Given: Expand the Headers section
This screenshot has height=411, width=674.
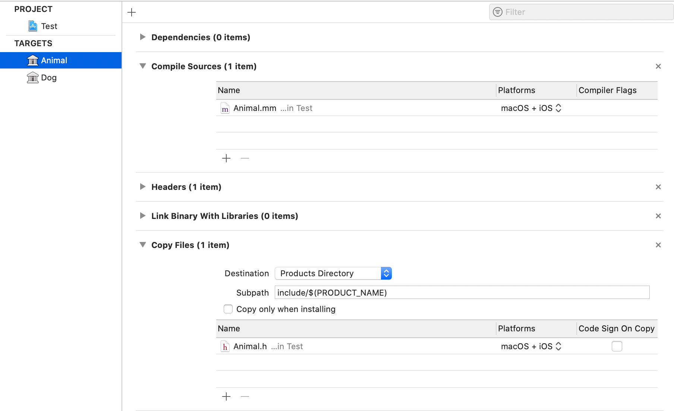Looking at the screenshot, I should pyautogui.click(x=143, y=187).
